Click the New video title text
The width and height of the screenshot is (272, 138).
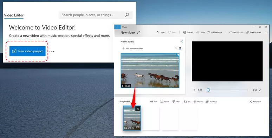click(x=128, y=32)
